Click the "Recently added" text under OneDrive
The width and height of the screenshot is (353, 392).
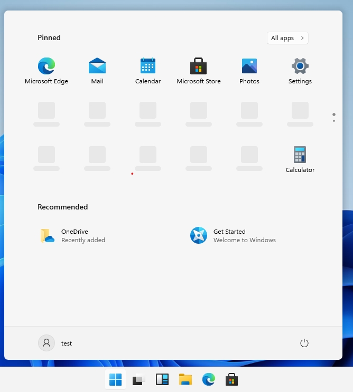[83, 240]
